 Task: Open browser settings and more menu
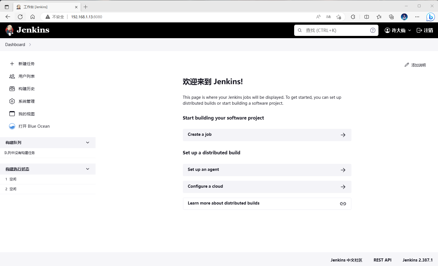click(417, 17)
